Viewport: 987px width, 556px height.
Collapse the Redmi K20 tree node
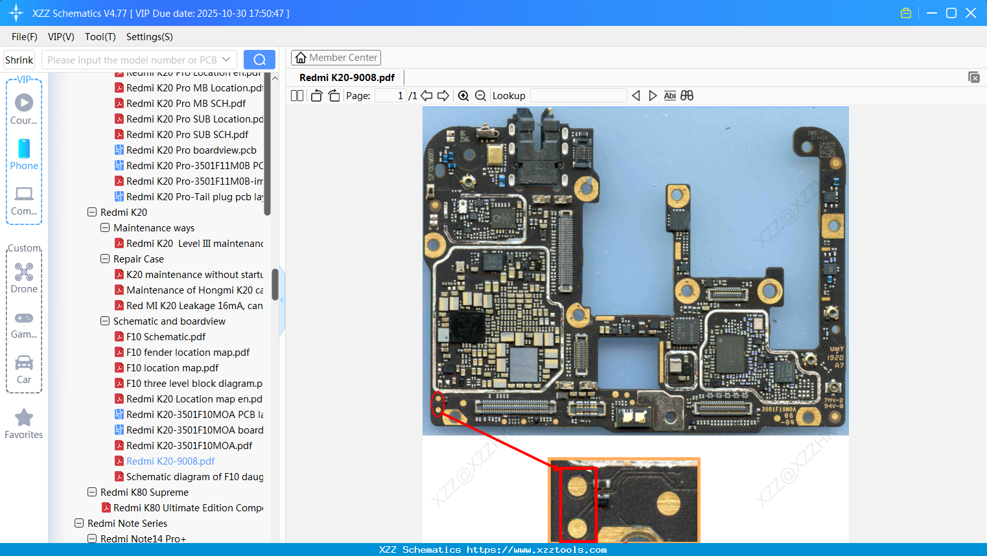[92, 212]
